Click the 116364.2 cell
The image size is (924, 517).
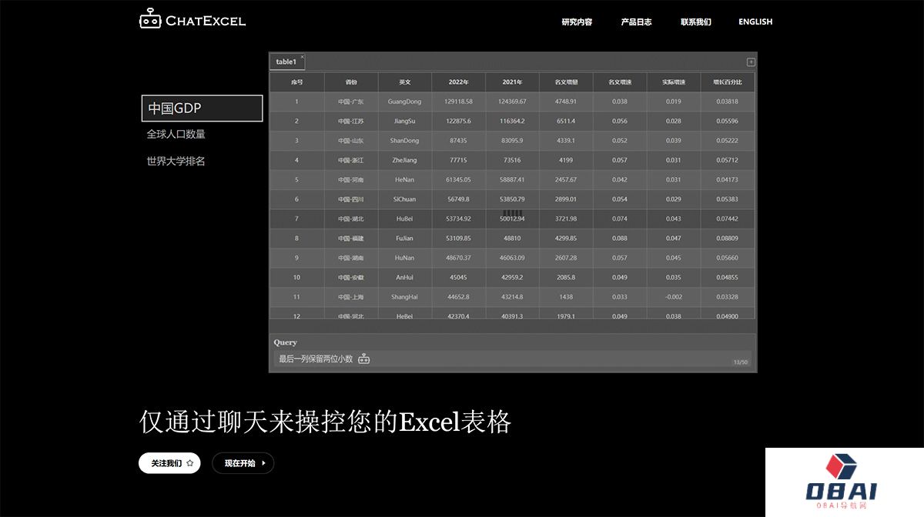coord(512,121)
